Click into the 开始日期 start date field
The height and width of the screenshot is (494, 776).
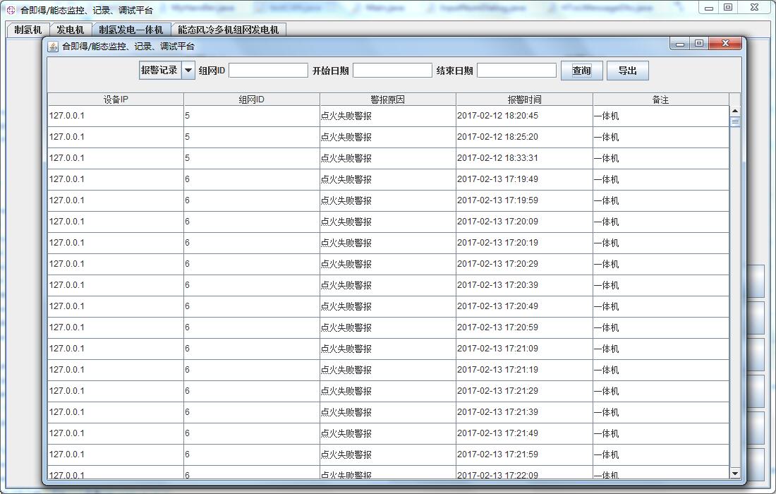coord(392,71)
